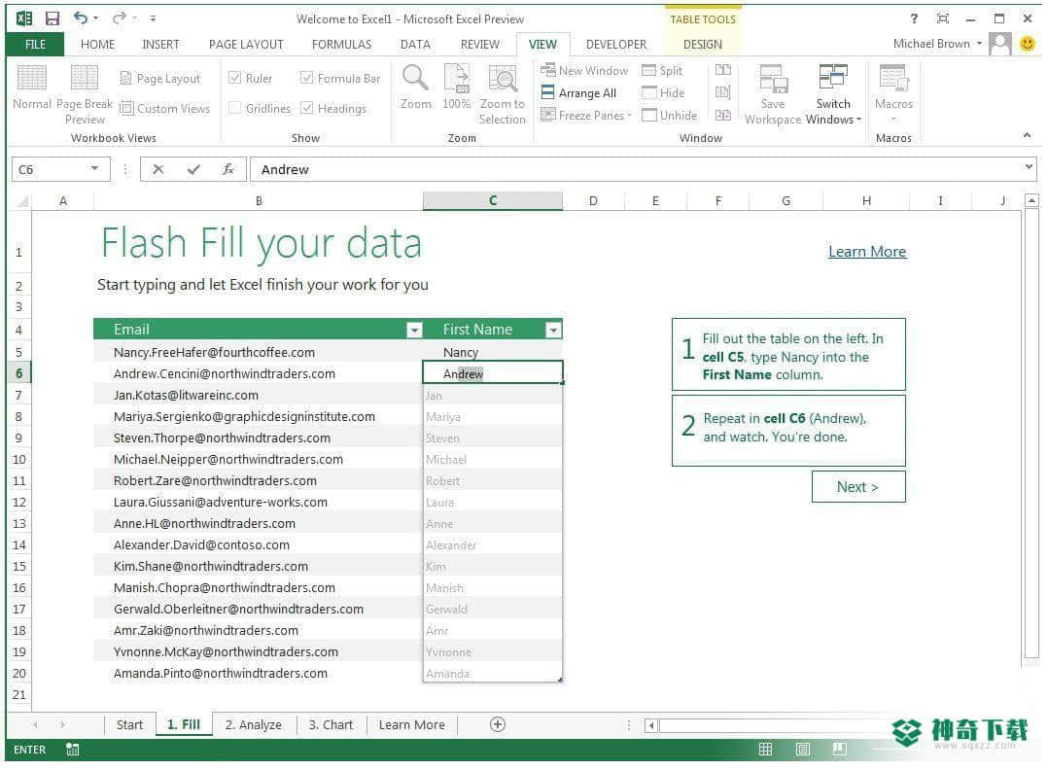
Task: Cancel the formula bar entry
Action: pyautogui.click(x=158, y=170)
